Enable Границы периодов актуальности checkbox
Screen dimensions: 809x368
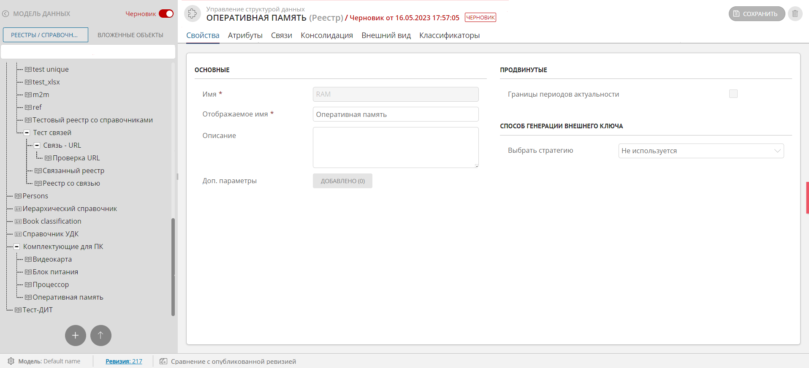733,94
